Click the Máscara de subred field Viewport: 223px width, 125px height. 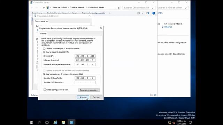(85, 60)
